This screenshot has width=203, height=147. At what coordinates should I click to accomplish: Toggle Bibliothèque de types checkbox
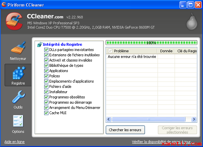[x=46, y=66]
